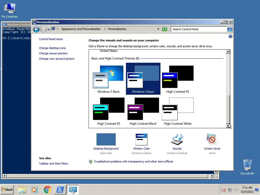Go back using the blue back arrow
Viewport: 260px width, 195px height.
36,29
